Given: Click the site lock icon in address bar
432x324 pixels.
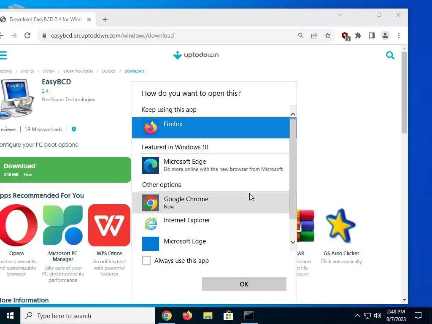Looking at the screenshot, I should pos(44,35).
